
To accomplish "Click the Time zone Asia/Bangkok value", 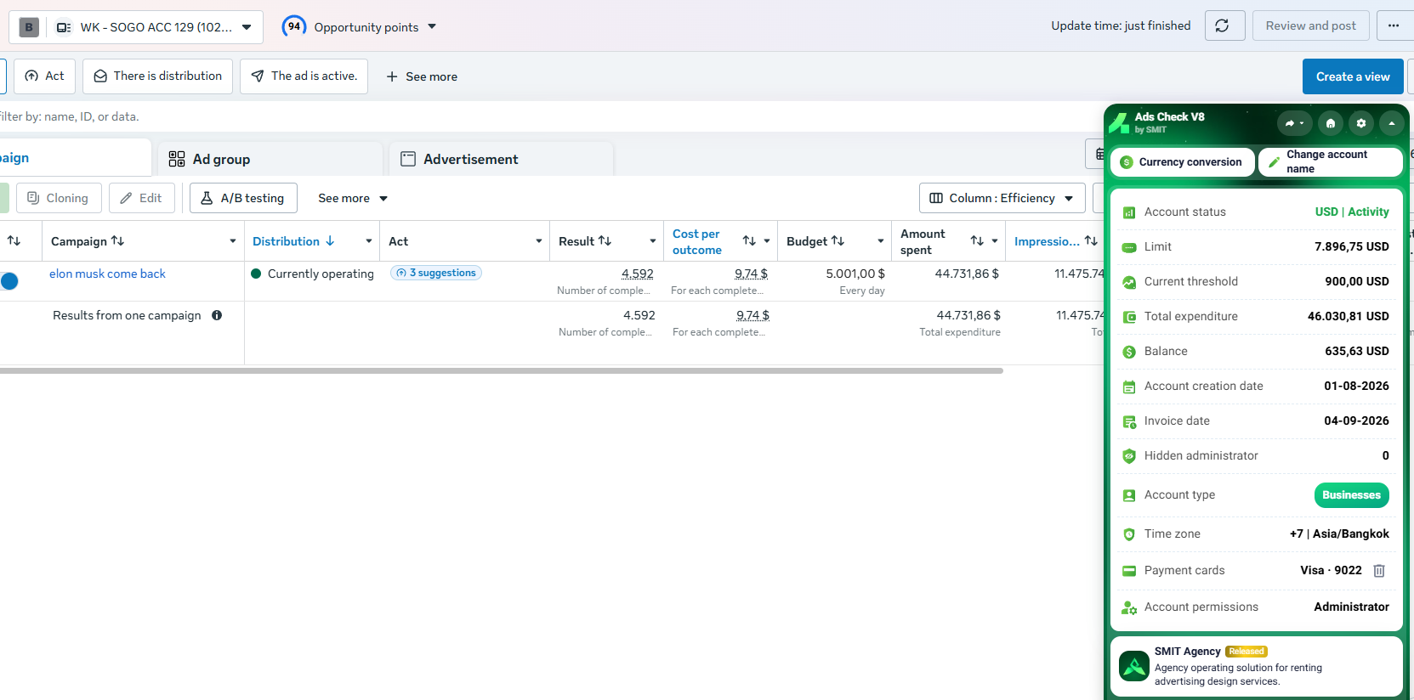I will coord(1339,533).
